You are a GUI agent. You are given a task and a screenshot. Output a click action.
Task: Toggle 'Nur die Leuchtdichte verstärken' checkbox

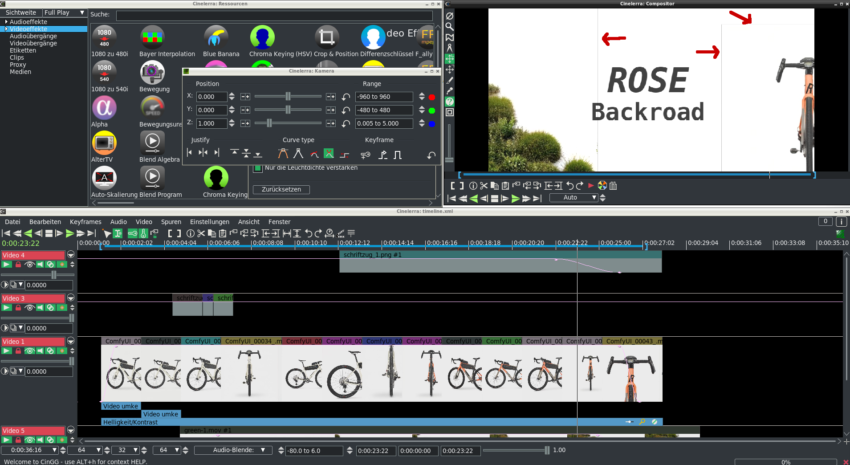coord(257,168)
